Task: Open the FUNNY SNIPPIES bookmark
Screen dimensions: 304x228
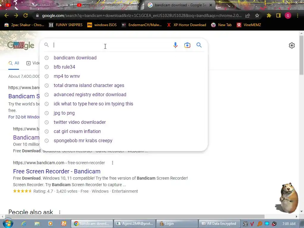Action: (x=66, y=25)
